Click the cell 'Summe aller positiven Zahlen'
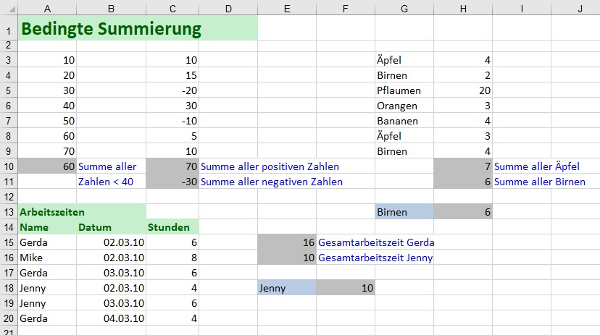The image size is (600, 335). tap(270, 166)
